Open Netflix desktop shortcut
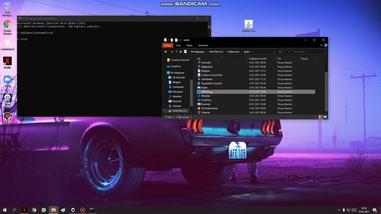This screenshot has height=214, width=381. point(7,62)
